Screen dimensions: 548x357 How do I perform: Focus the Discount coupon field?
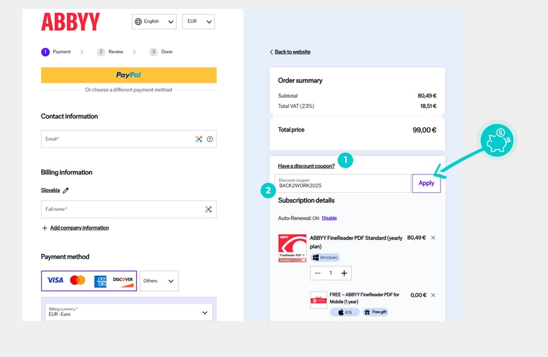pos(343,183)
